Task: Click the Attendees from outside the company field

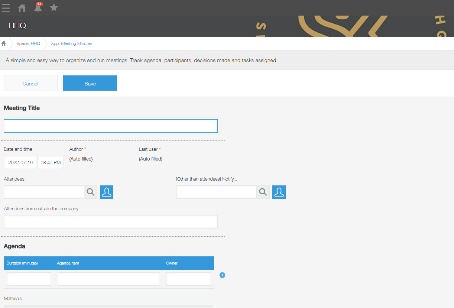Action: [110, 222]
